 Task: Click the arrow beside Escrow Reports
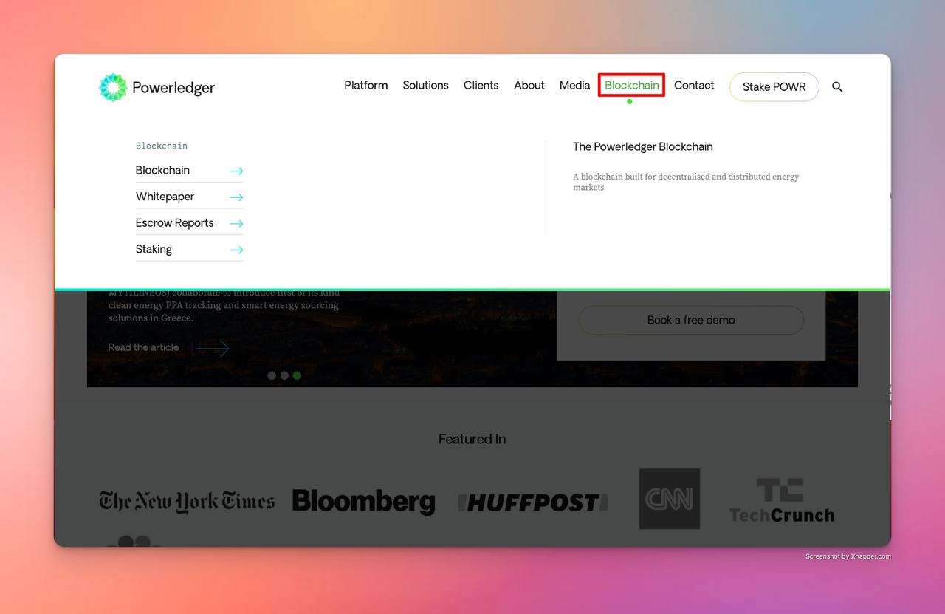point(236,223)
